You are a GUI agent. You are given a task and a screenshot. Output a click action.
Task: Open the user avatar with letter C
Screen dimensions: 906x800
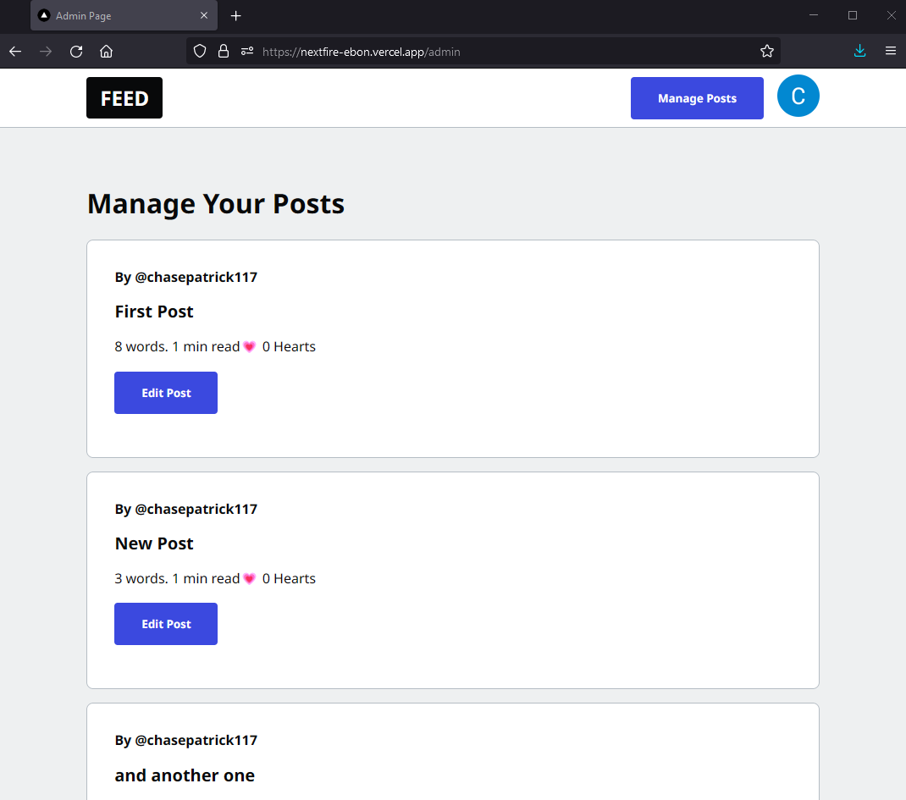click(x=798, y=97)
